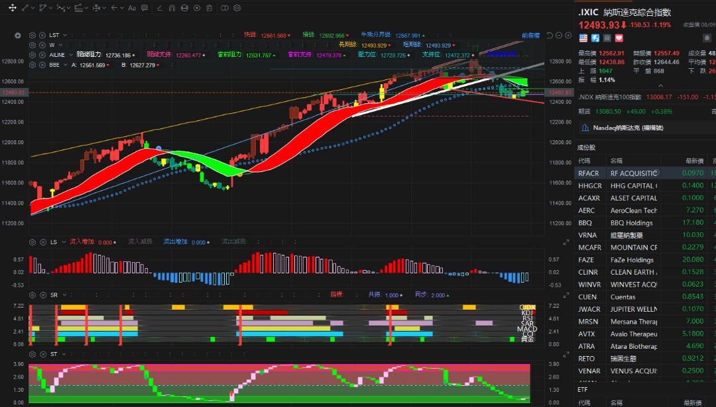Toggle the circled-plus icon left of trash
This screenshot has width=716, height=407.
pyautogui.click(x=197, y=8)
